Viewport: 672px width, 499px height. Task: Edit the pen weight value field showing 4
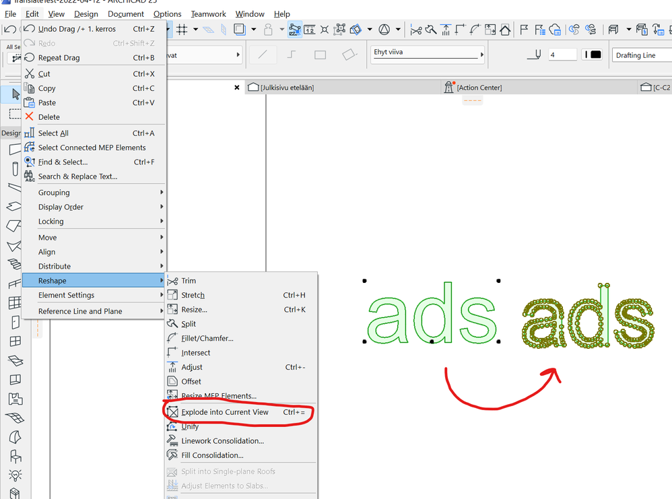pos(563,55)
